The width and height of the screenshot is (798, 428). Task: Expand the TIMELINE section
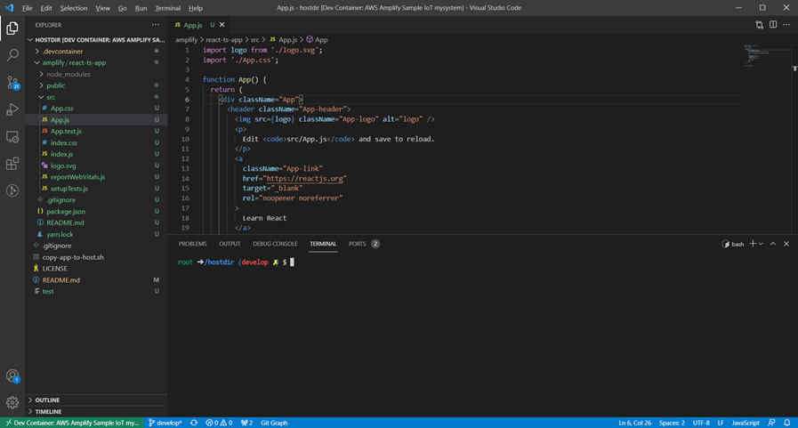tap(48, 412)
